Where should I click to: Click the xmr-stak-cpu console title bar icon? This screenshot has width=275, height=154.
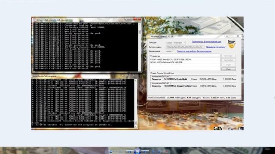pyautogui.click(x=34, y=20)
